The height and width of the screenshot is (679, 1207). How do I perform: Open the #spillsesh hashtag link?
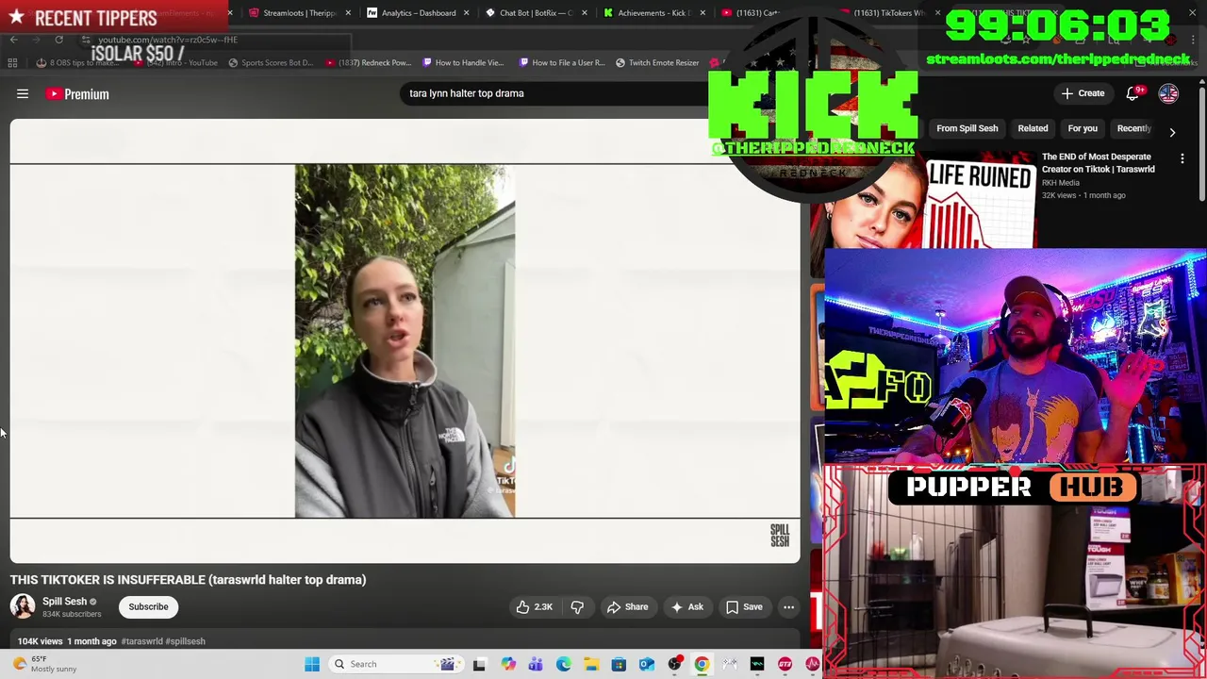(185, 641)
